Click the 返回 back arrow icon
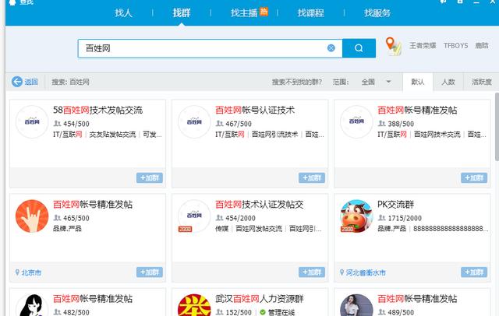 click(17, 82)
